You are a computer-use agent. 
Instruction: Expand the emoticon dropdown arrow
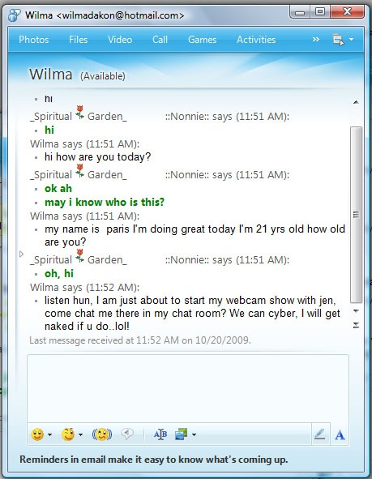[49, 434]
